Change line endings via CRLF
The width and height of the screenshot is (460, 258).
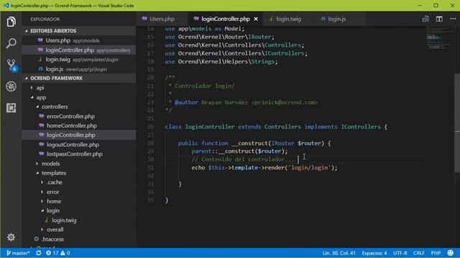coord(418,253)
